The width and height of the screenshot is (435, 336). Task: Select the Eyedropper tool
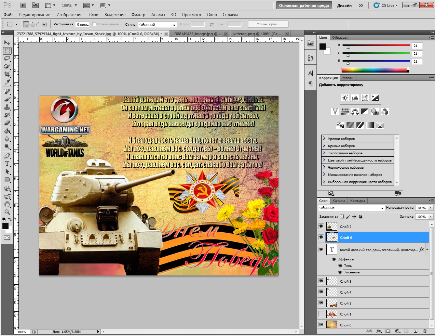pyautogui.click(x=7, y=82)
